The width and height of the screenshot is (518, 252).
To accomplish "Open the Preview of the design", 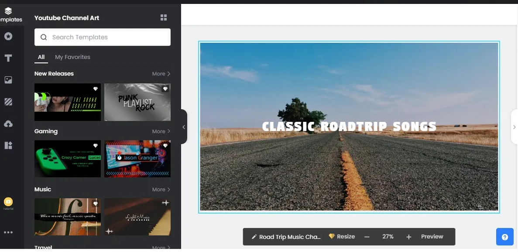I will point(432,236).
